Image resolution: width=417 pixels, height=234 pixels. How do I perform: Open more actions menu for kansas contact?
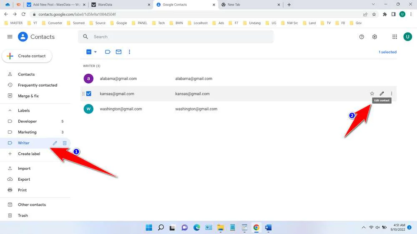coord(391,94)
